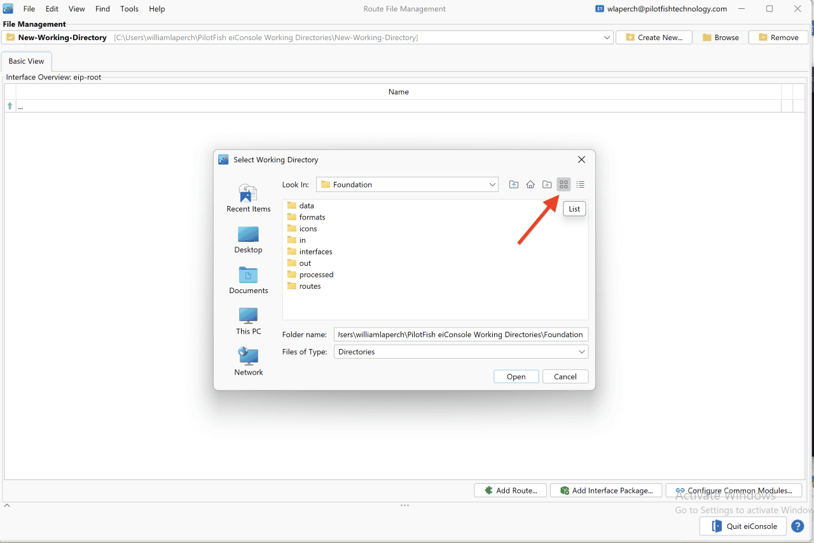Select the processed folder
This screenshot has width=814, height=543.
[310, 274]
